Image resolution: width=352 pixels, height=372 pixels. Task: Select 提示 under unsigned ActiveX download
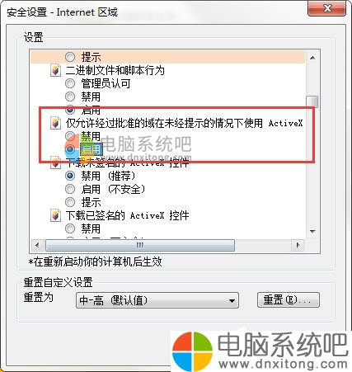point(70,202)
